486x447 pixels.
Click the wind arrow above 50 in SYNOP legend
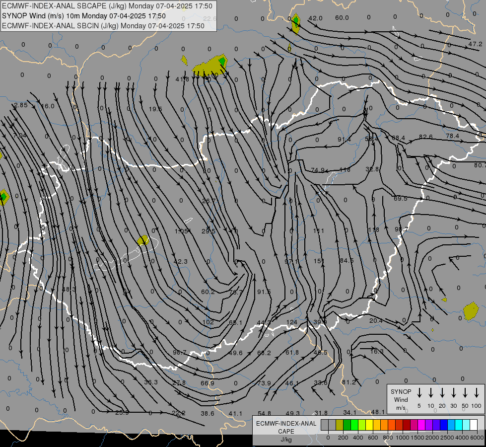click(x=465, y=393)
